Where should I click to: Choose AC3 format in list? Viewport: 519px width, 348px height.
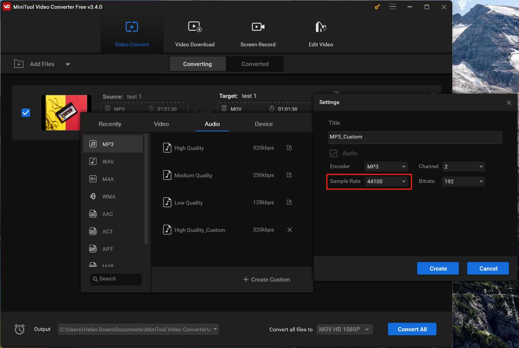(113, 231)
